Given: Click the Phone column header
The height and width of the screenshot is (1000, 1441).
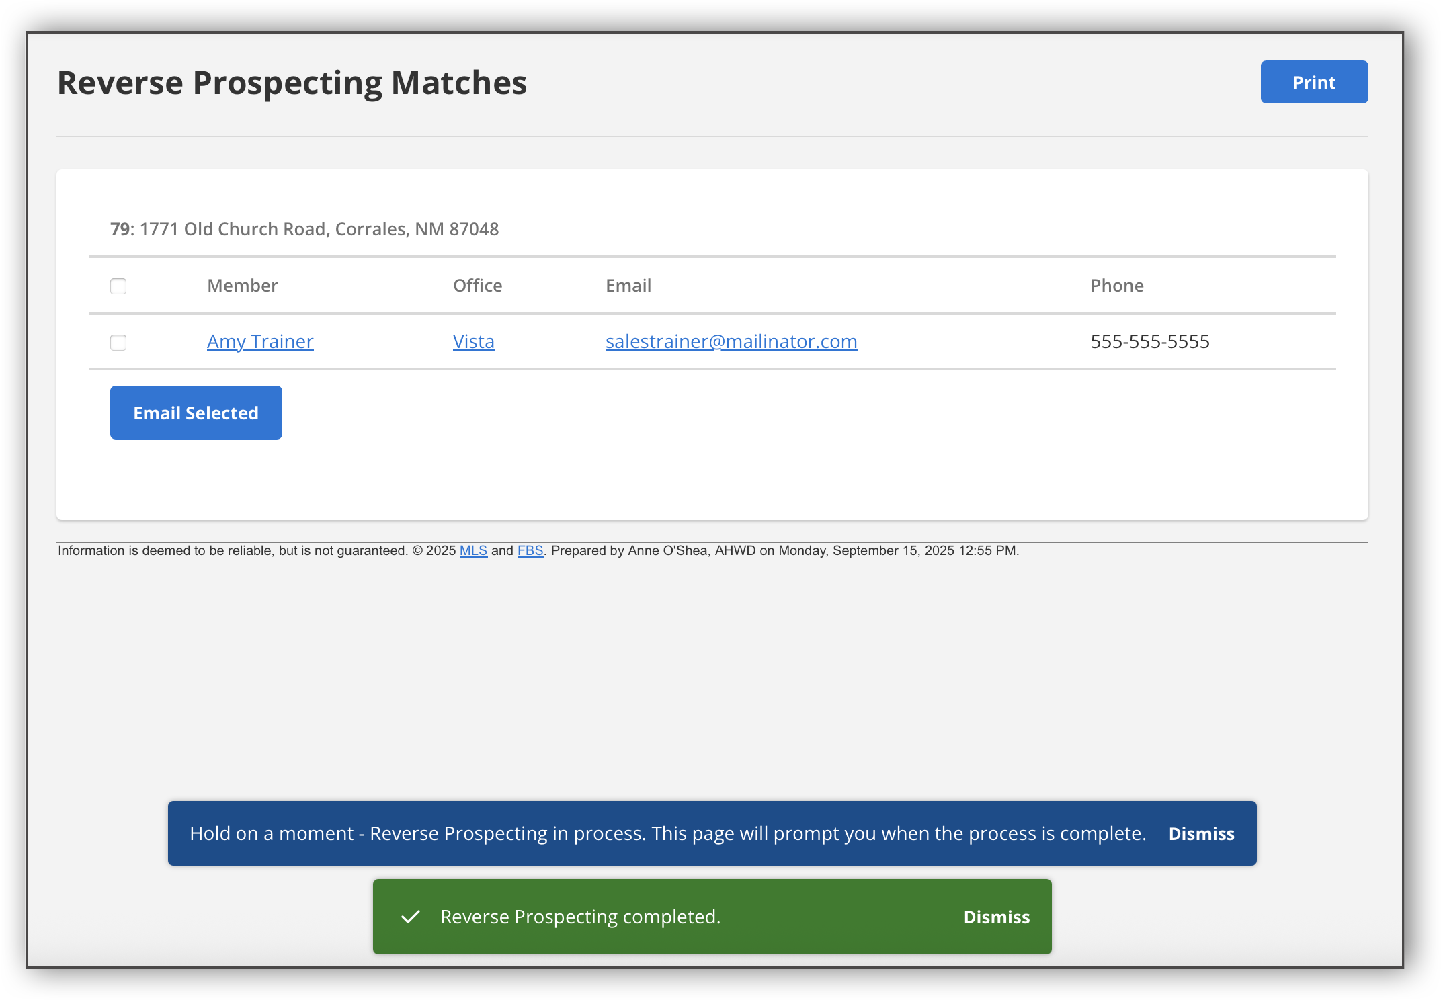Looking at the screenshot, I should click(1116, 286).
